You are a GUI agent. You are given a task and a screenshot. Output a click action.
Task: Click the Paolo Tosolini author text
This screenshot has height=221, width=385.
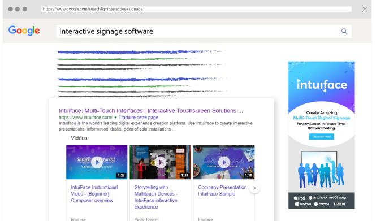[146, 219]
